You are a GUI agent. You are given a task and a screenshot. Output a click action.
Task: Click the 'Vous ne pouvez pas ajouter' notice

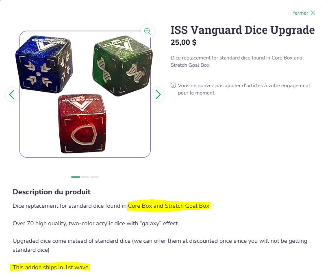(244, 89)
